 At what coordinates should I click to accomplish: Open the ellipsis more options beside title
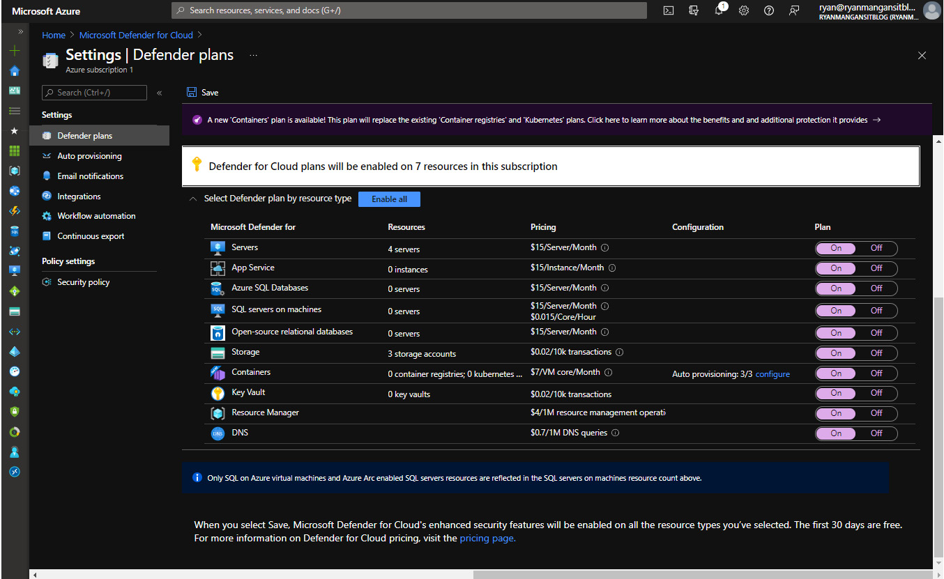pos(253,55)
